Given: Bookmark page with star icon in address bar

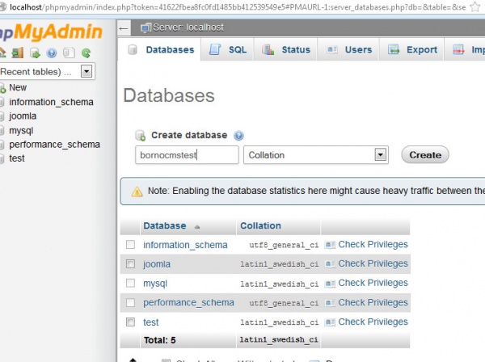Looking at the screenshot, I should click(x=475, y=6).
